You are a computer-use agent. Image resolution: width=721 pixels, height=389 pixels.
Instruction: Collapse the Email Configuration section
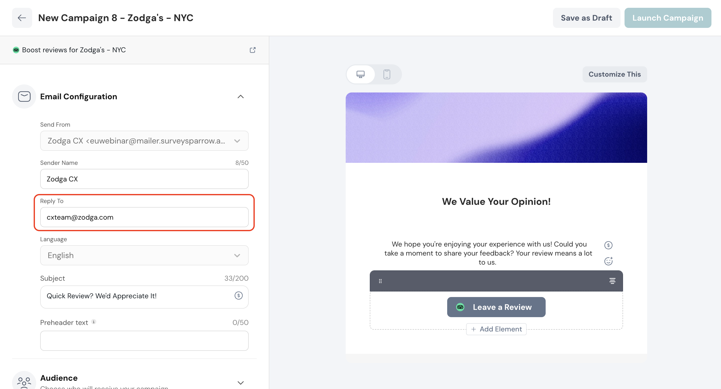click(240, 96)
